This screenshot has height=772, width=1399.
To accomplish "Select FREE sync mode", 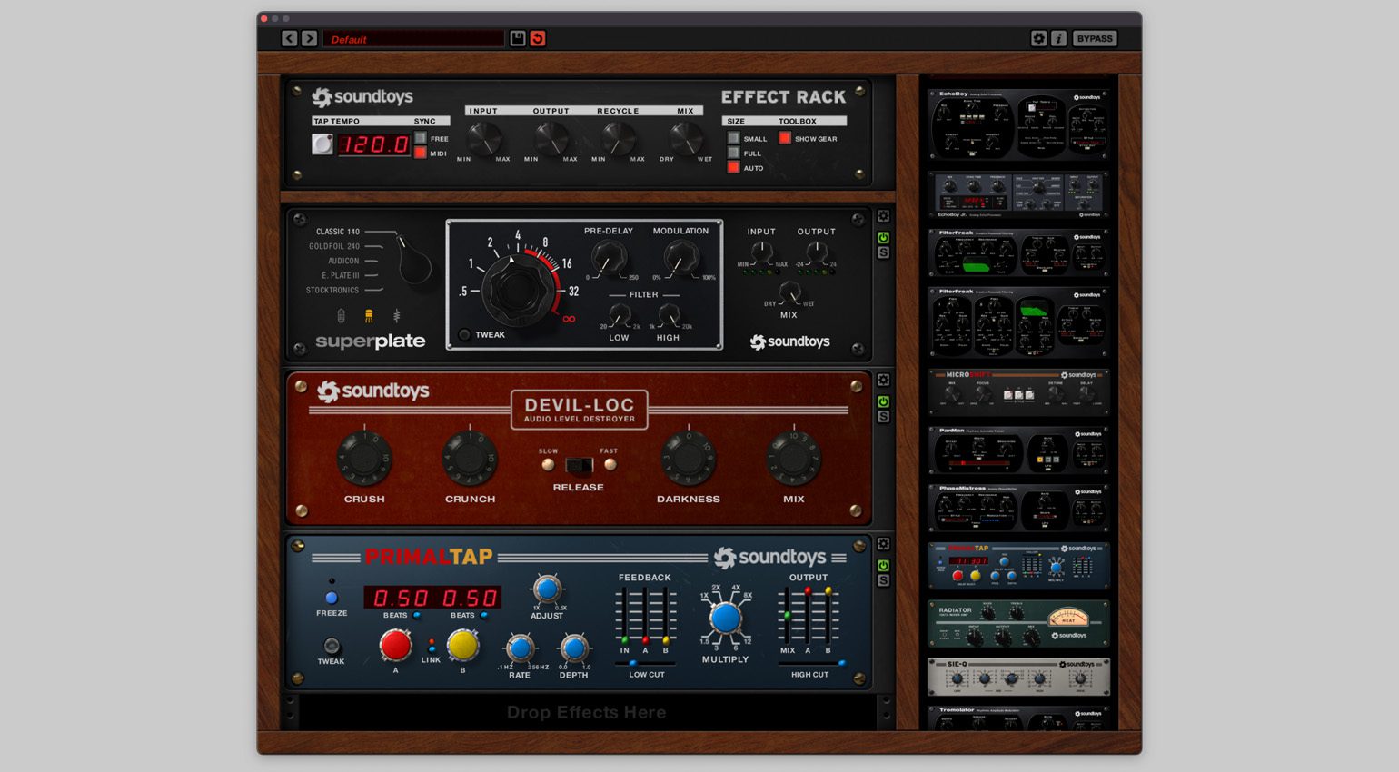I will click(x=421, y=139).
